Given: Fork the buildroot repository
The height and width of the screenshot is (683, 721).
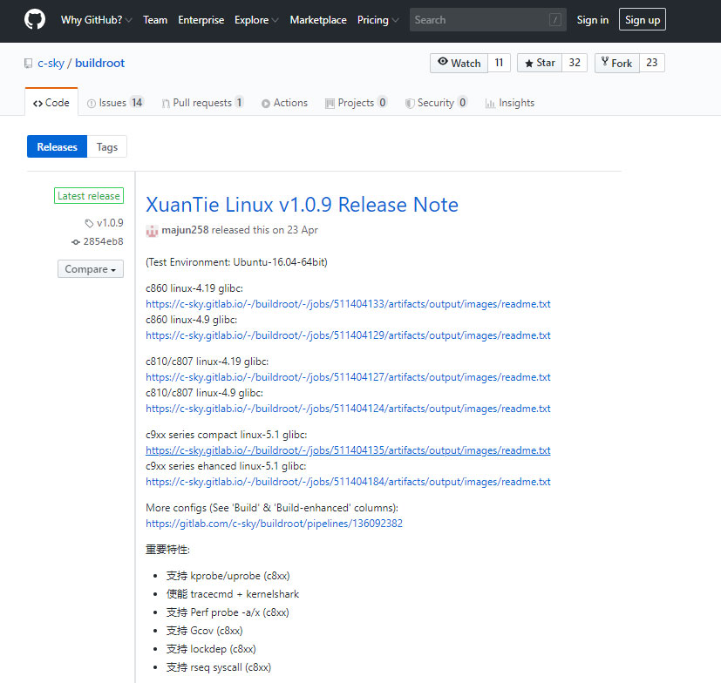Looking at the screenshot, I should (616, 63).
